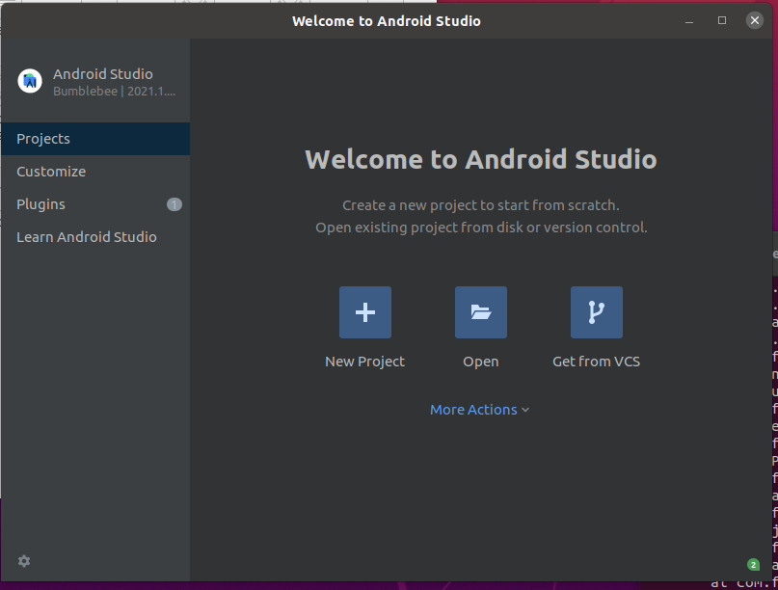Open the Plugins tab
778x590 pixels.
[x=95, y=204]
